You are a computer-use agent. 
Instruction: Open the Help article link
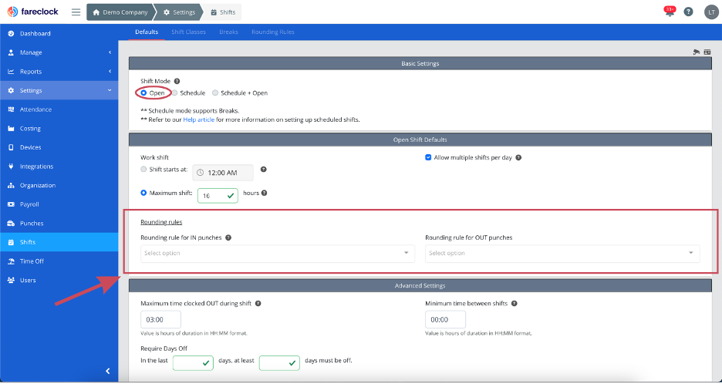tap(199, 120)
